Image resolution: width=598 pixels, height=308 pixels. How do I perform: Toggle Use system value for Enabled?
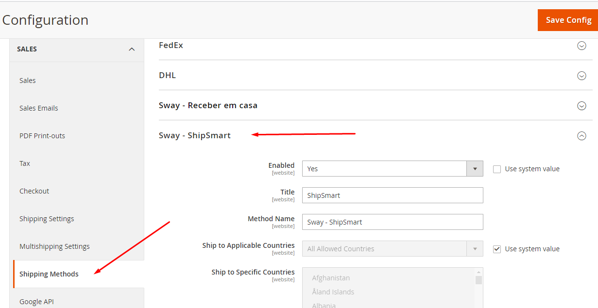[x=497, y=169]
